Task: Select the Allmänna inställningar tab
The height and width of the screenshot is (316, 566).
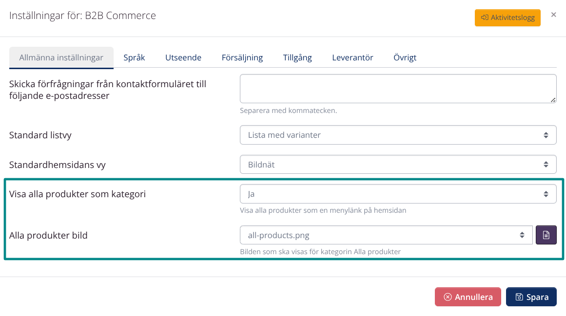Action: coord(61,57)
